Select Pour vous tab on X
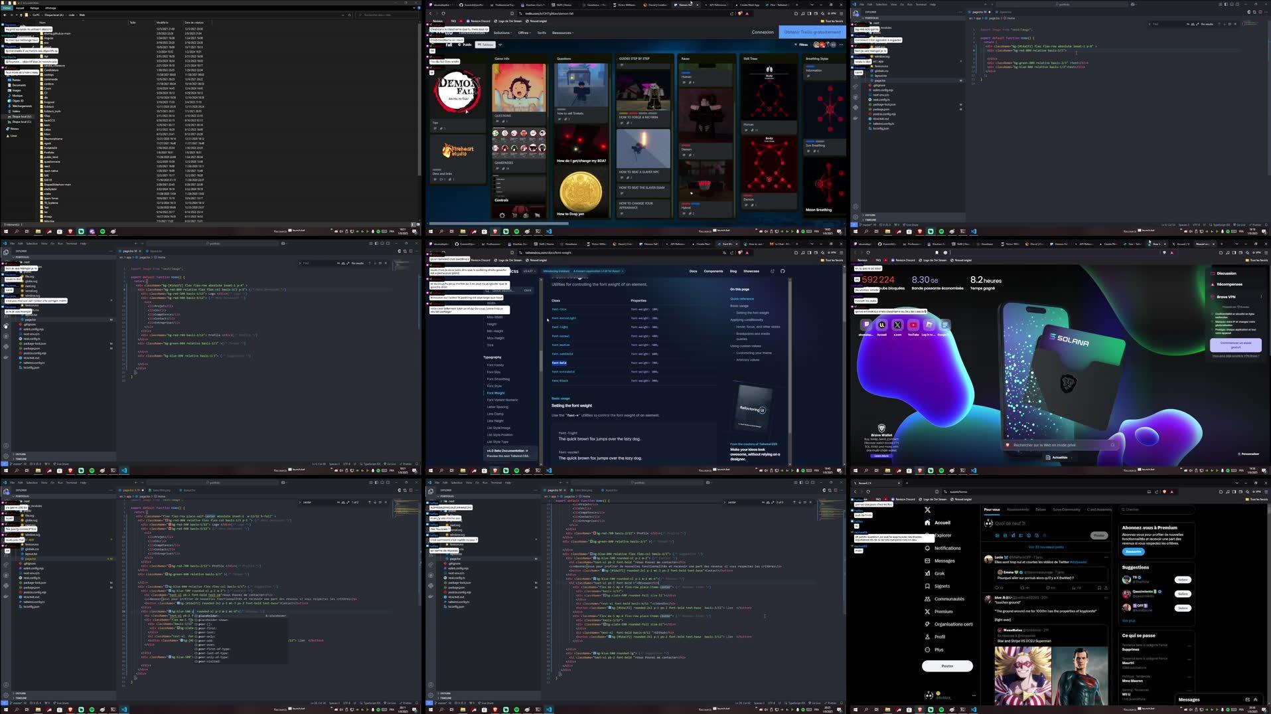The height and width of the screenshot is (714, 1271). click(992, 509)
